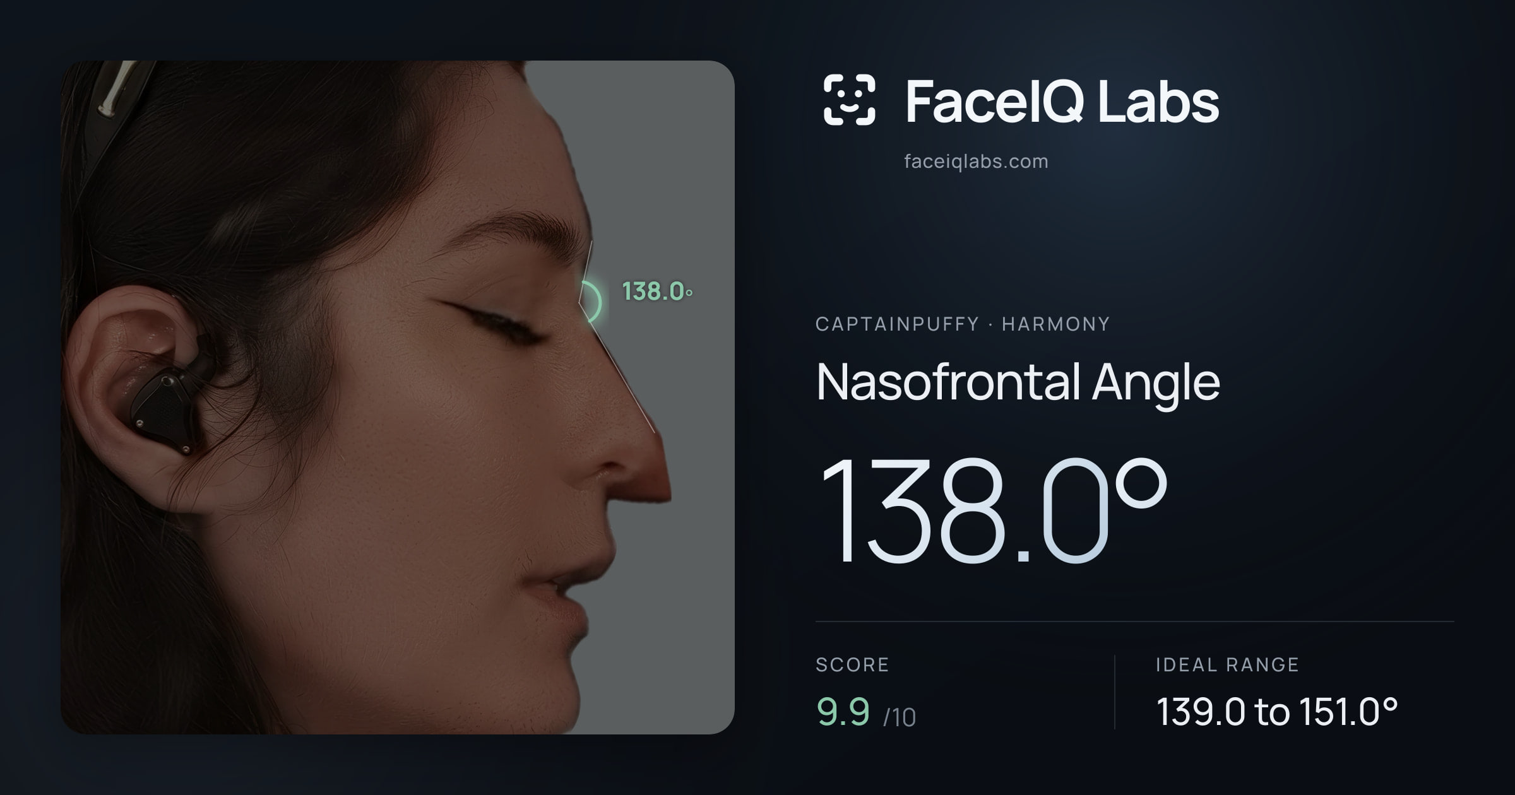Click the CAPTAINPUFFY · HARMONY label
The width and height of the screenshot is (1515, 795).
(x=963, y=324)
